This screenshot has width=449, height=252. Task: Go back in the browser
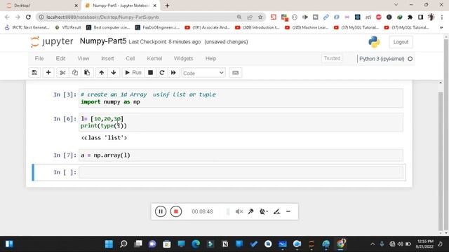click(x=7, y=17)
